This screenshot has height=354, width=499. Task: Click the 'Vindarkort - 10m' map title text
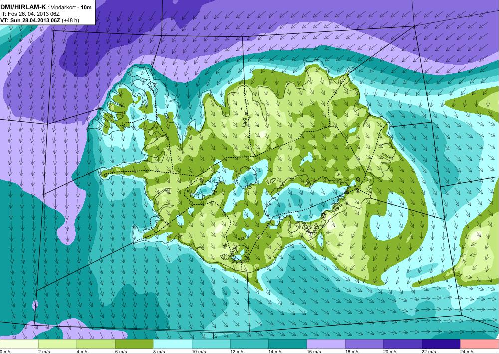click(71, 7)
